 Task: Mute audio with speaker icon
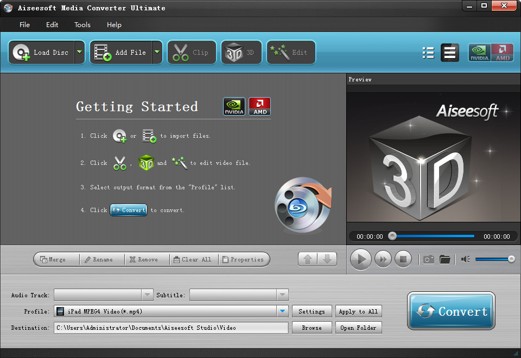pyautogui.click(x=465, y=259)
